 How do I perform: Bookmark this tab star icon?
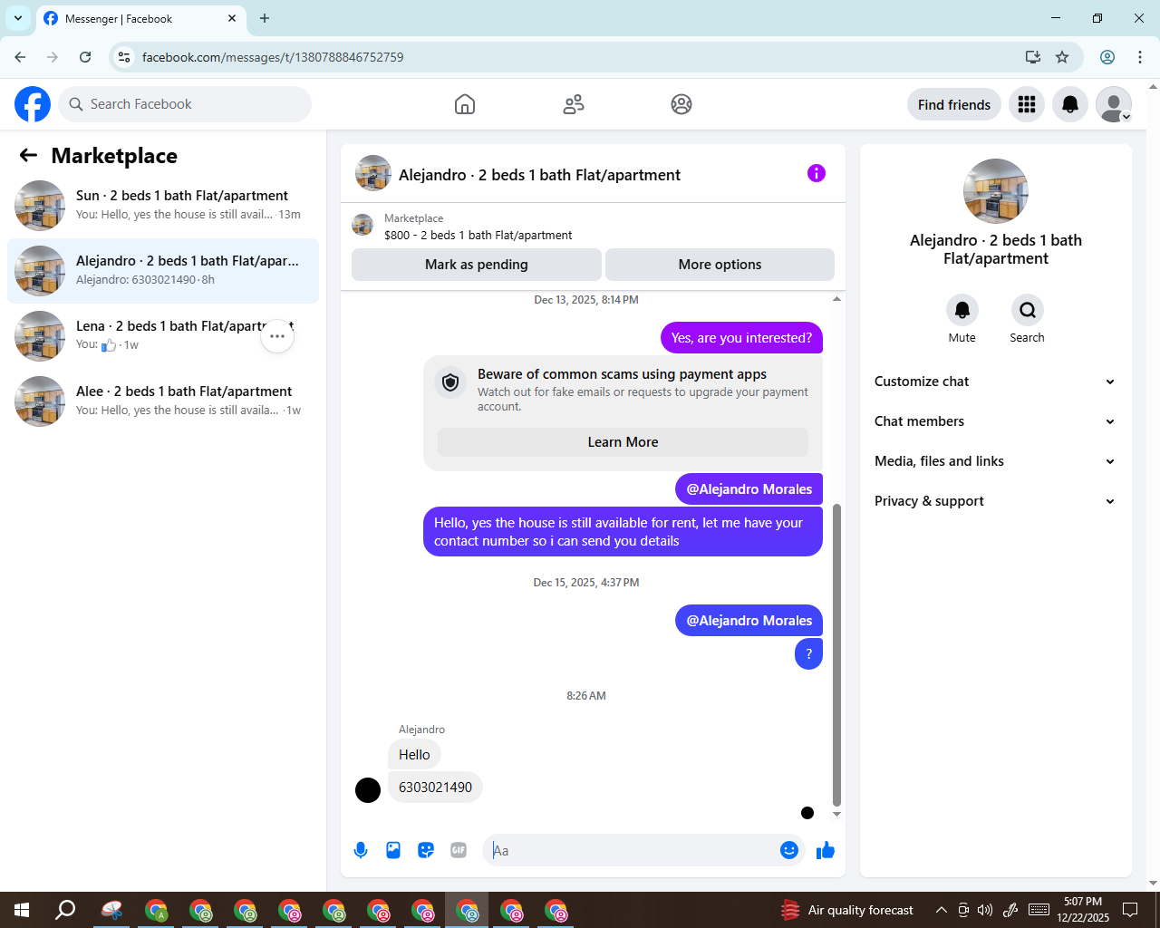click(x=1062, y=57)
